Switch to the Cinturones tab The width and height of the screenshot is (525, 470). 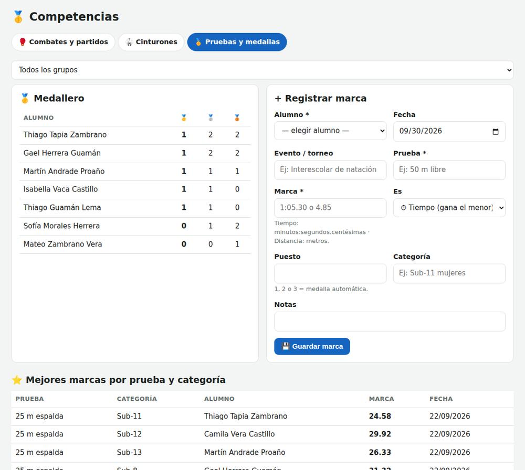click(151, 42)
